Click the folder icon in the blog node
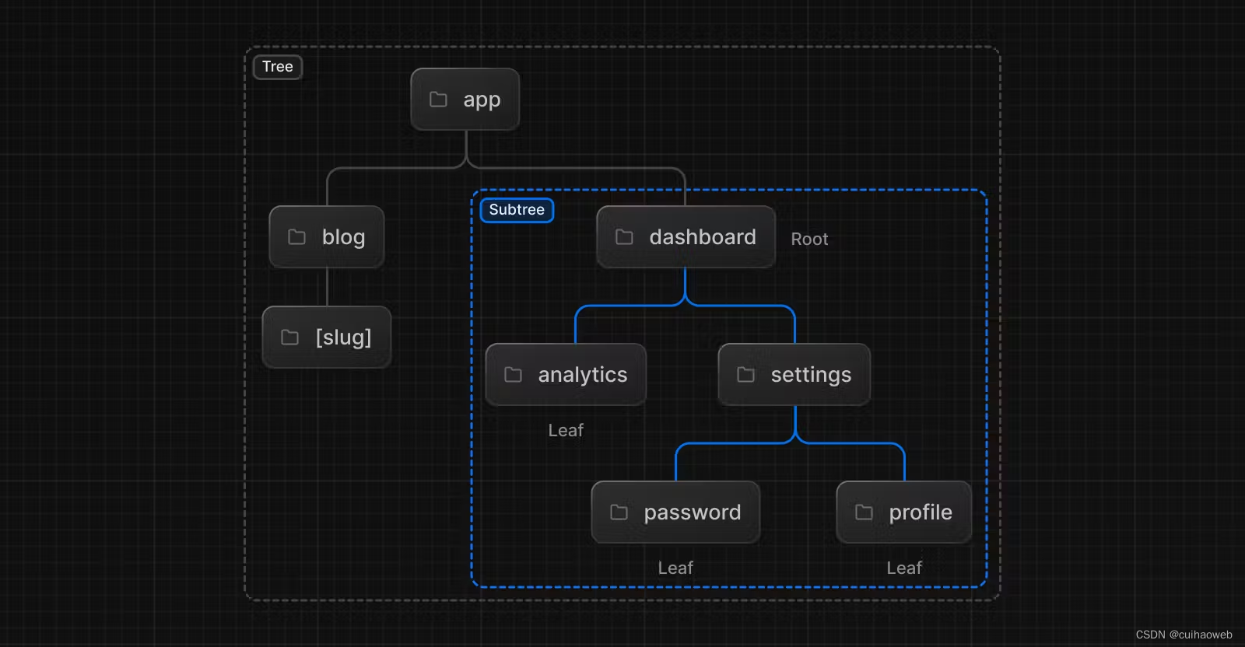Screen dimensions: 1245x647 (x=296, y=237)
